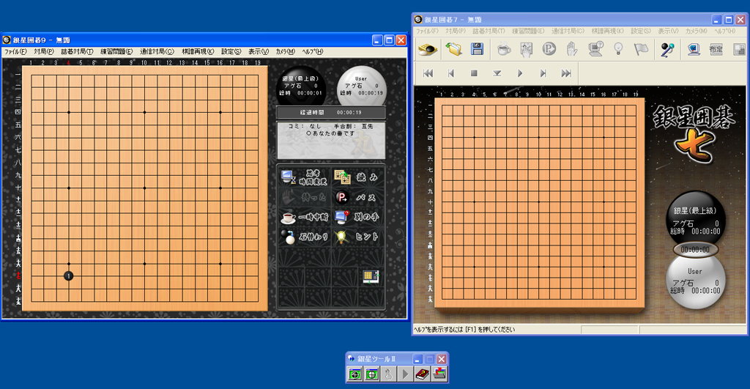Click 思考時間変更 button in 銀星囲碁9 panel
The height and width of the screenshot is (389, 750).
[x=304, y=177]
